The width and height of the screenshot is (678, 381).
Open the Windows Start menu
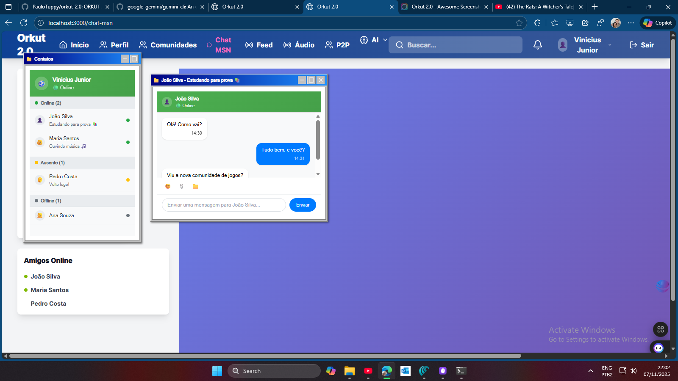[x=217, y=371]
